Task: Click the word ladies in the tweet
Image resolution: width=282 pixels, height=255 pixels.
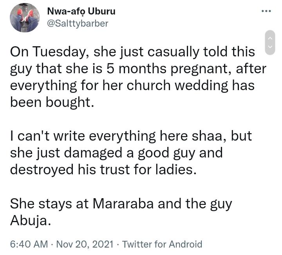Action: pos(176,170)
